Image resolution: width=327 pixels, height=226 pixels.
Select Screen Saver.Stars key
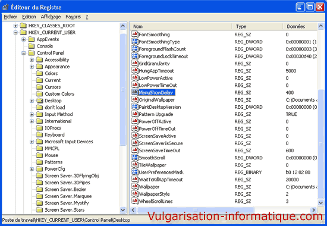65,210
